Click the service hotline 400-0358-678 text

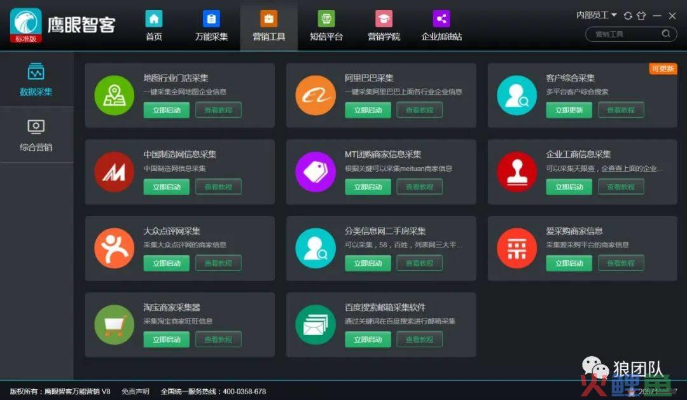pyautogui.click(x=244, y=391)
